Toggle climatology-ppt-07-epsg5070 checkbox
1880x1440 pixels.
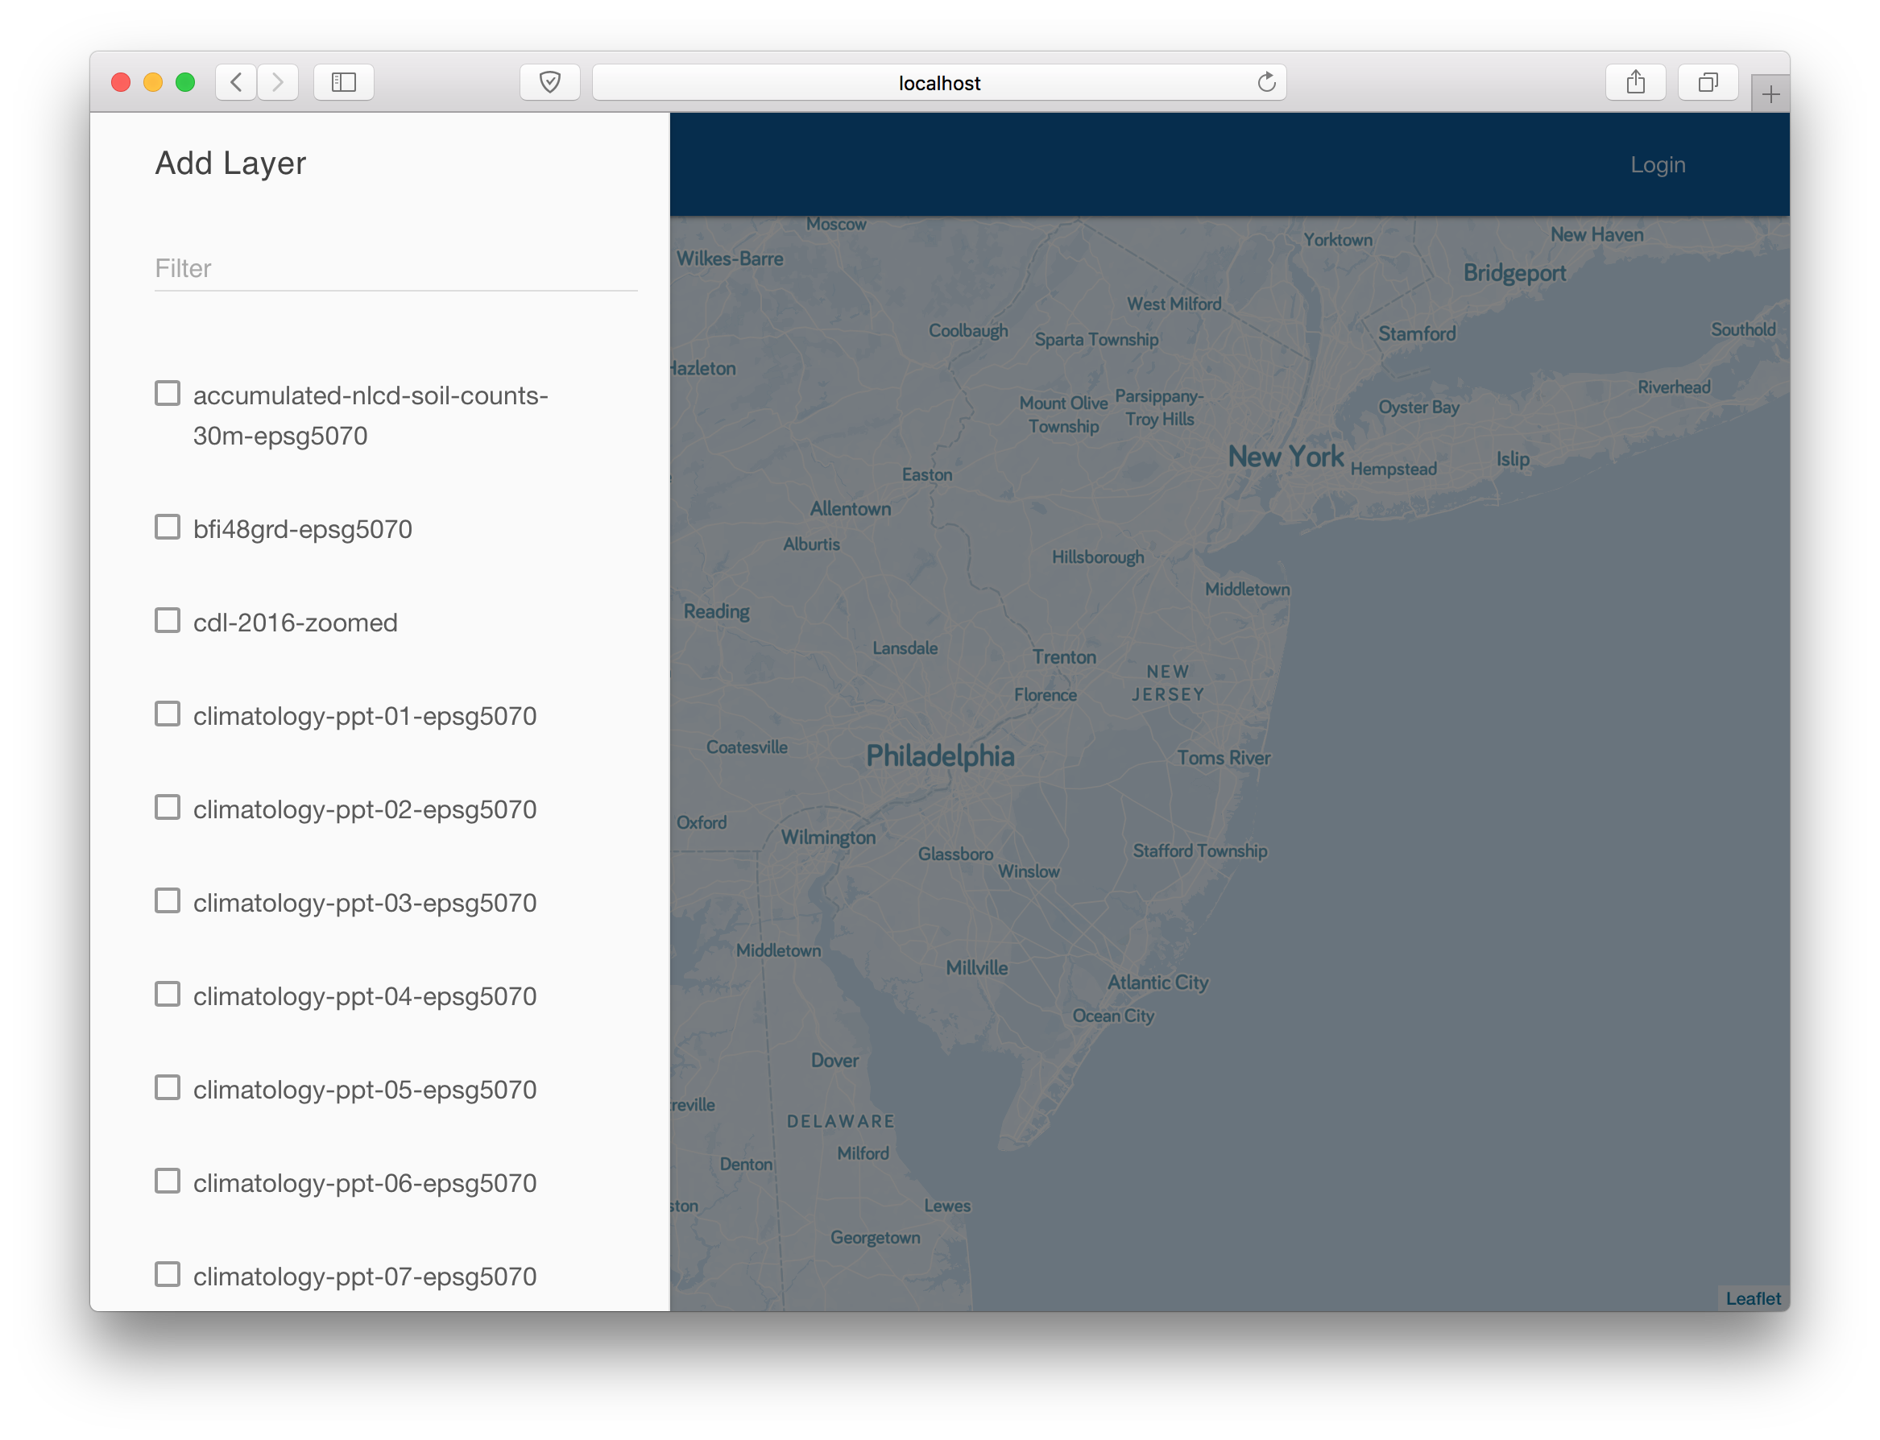click(168, 1275)
